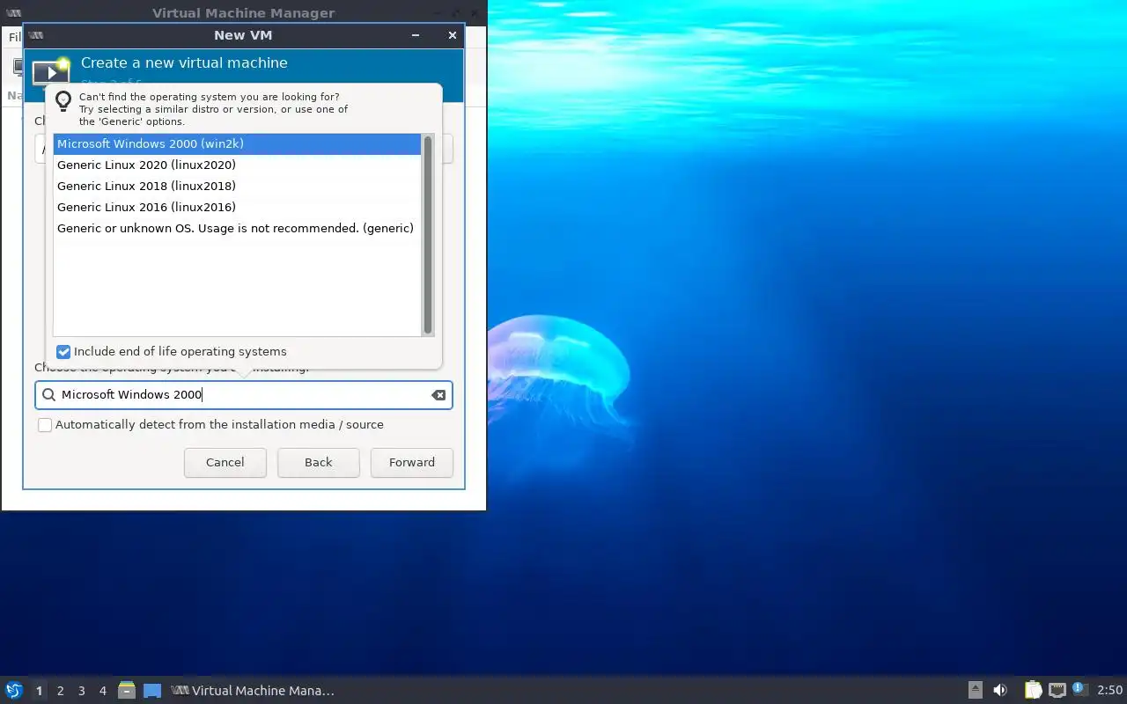
Task: Select Generic or unknown OS option
Action: point(237,229)
